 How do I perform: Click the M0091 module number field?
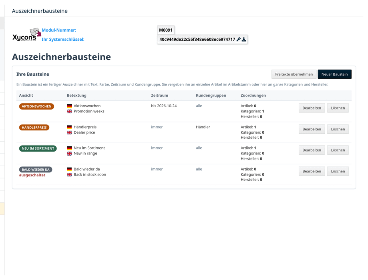pos(166,30)
